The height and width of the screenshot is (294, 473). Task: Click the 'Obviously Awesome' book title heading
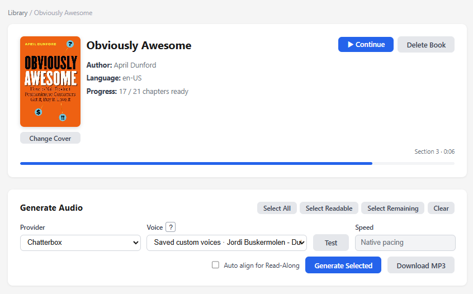[139, 45]
